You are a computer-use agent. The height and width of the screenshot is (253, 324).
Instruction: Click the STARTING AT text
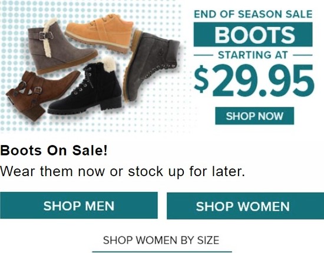(x=253, y=55)
